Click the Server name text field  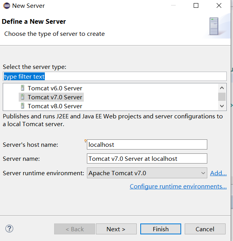click(x=147, y=158)
